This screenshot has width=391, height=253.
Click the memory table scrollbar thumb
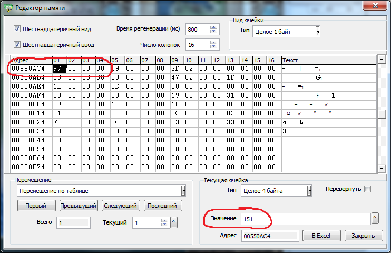click(382, 113)
